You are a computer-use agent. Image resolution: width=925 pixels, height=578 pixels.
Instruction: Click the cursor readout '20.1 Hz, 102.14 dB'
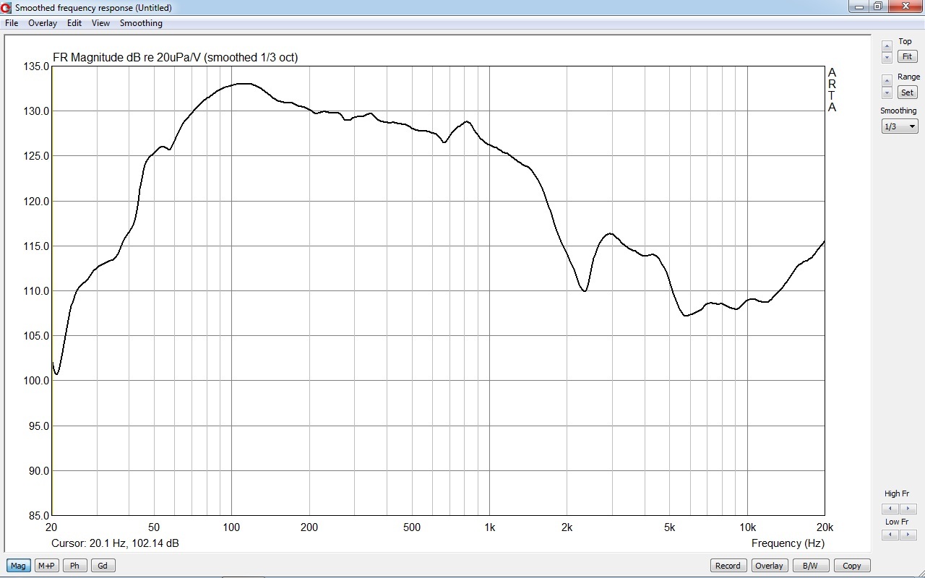click(x=134, y=543)
